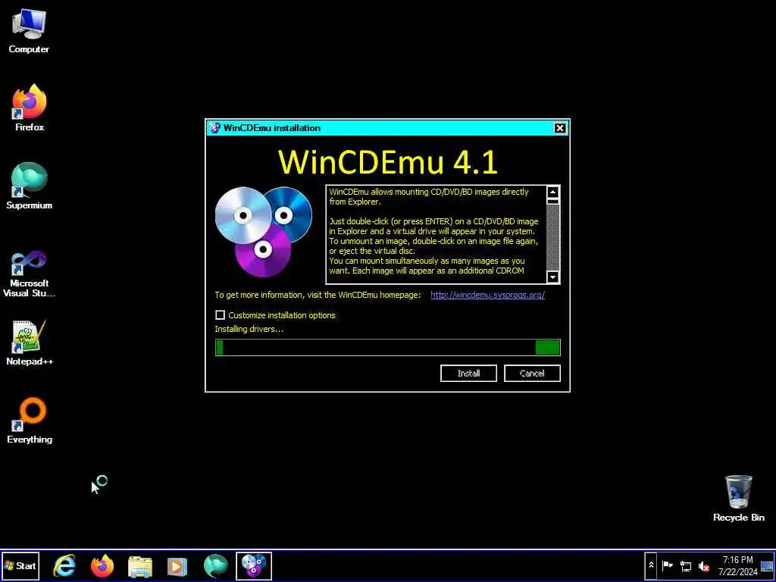Close the WinCDEmu installation dialog
This screenshot has width=776, height=582.
point(559,128)
